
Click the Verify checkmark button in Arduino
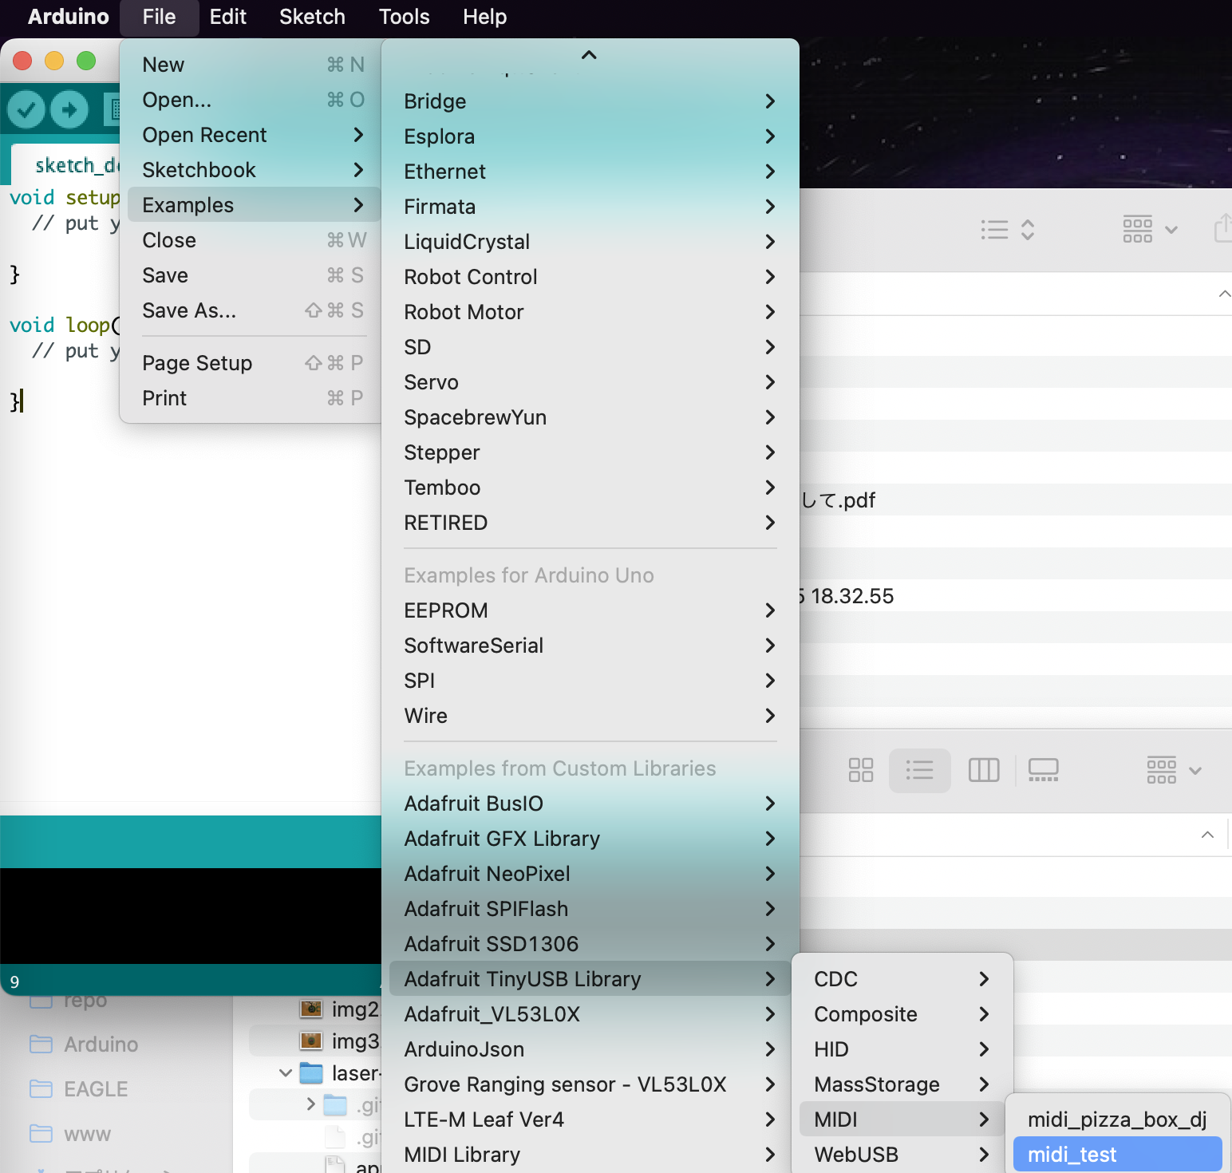click(x=26, y=109)
